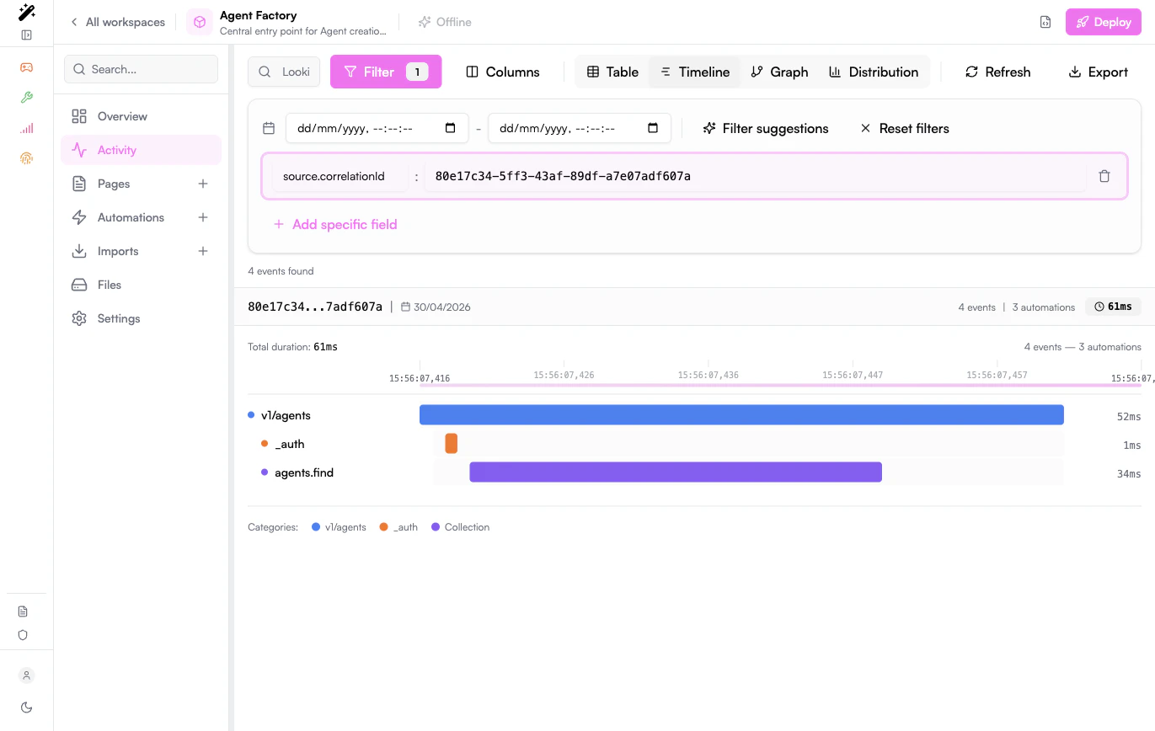
Task: Open the pink signal bars icon
Action: (x=26, y=128)
